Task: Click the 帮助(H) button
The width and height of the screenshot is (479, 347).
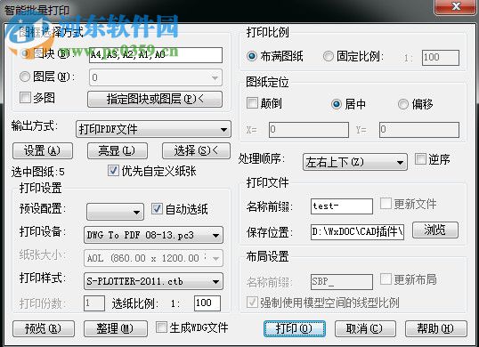Action: point(436,328)
